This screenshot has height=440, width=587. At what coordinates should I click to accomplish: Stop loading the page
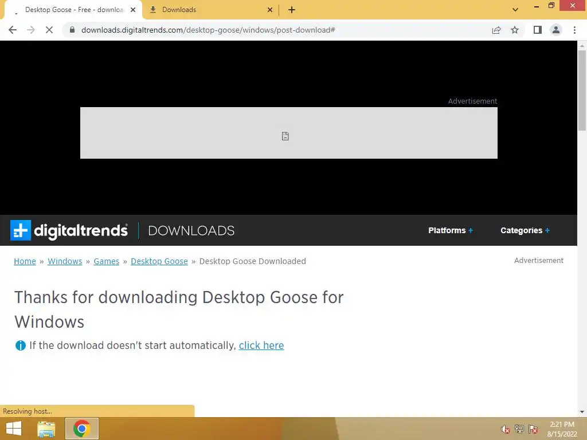pyautogui.click(x=49, y=30)
